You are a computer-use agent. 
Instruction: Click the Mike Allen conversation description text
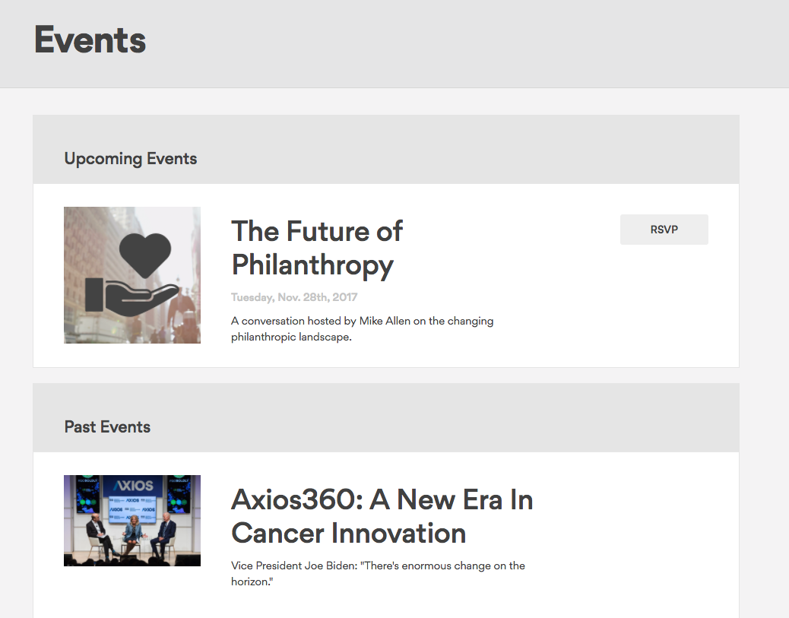[x=362, y=328]
